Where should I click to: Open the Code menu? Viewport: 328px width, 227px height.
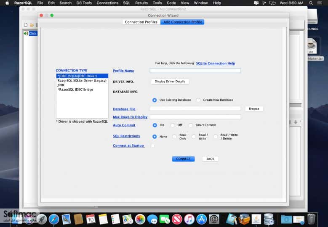tap(171, 3)
